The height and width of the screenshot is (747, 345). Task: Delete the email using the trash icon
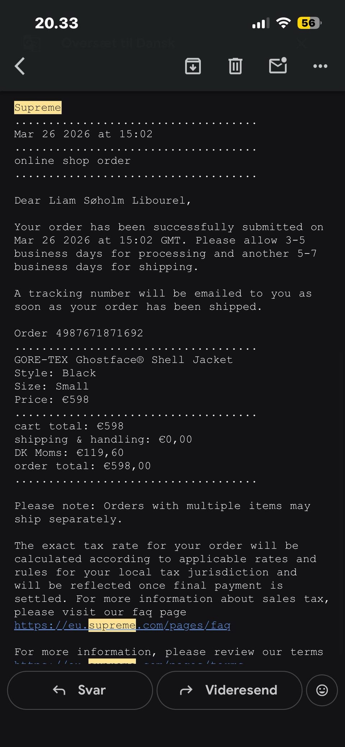click(x=235, y=66)
